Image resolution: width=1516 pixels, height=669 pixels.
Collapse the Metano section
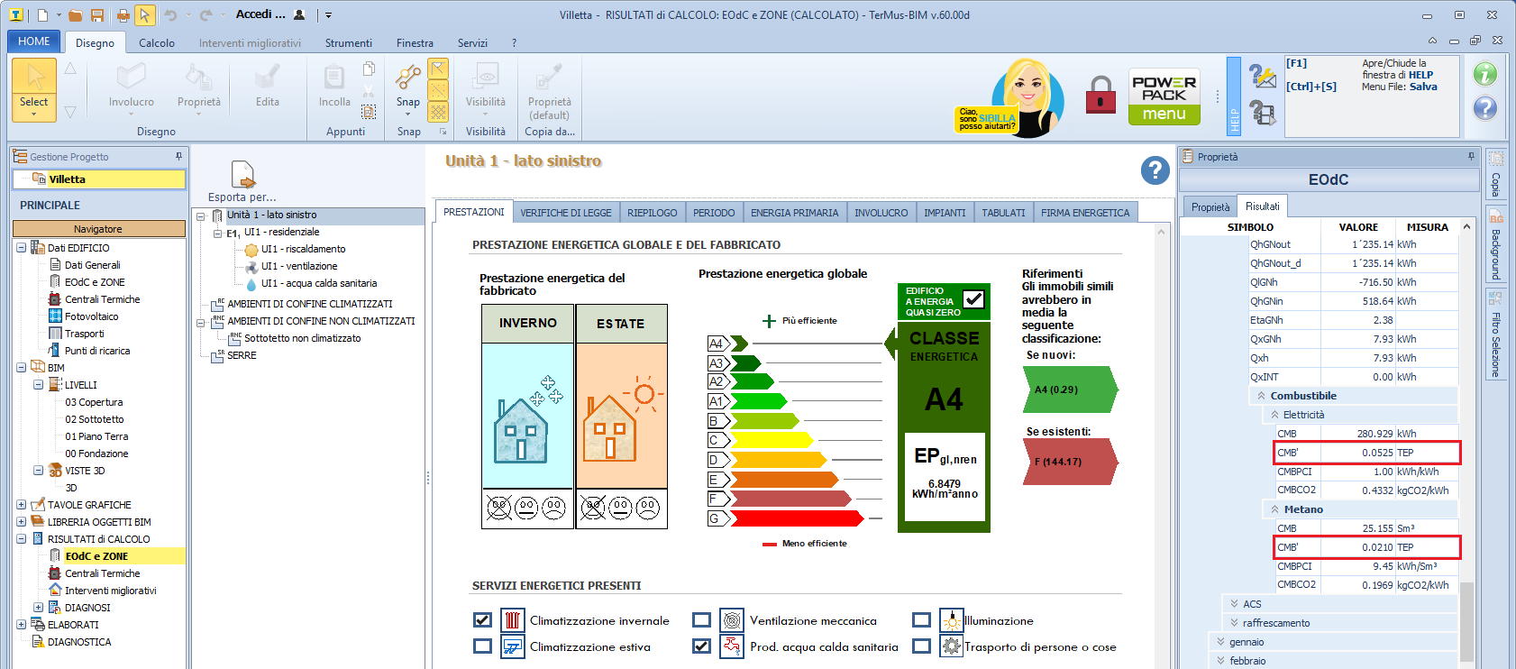(x=1274, y=509)
